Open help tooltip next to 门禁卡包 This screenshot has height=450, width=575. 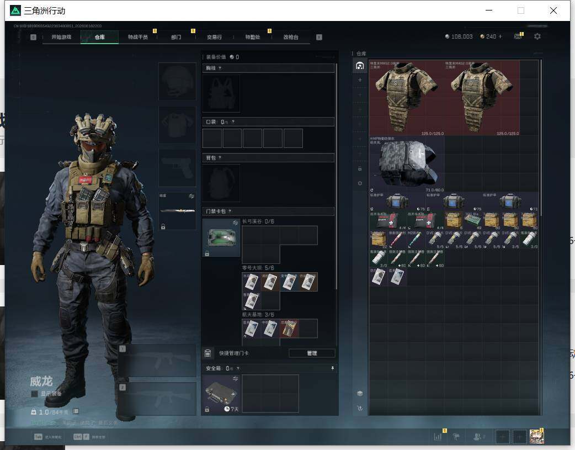pyautogui.click(x=230, y=211)
